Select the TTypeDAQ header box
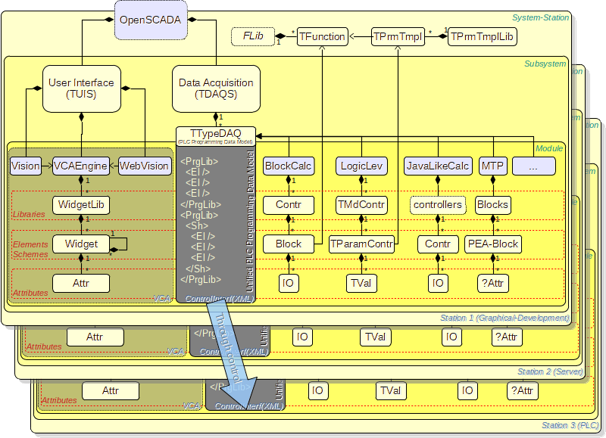This screenshot has height=438, width=606. click(216, 136)
